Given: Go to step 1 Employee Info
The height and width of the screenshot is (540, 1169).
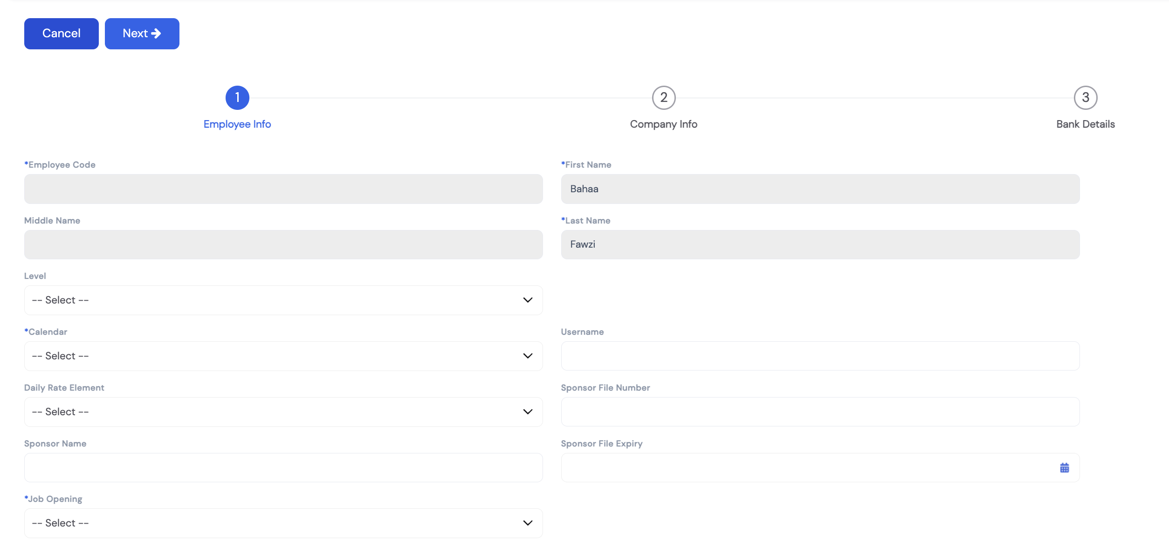Looking at the screenshot, I should [x=237, y=98].
